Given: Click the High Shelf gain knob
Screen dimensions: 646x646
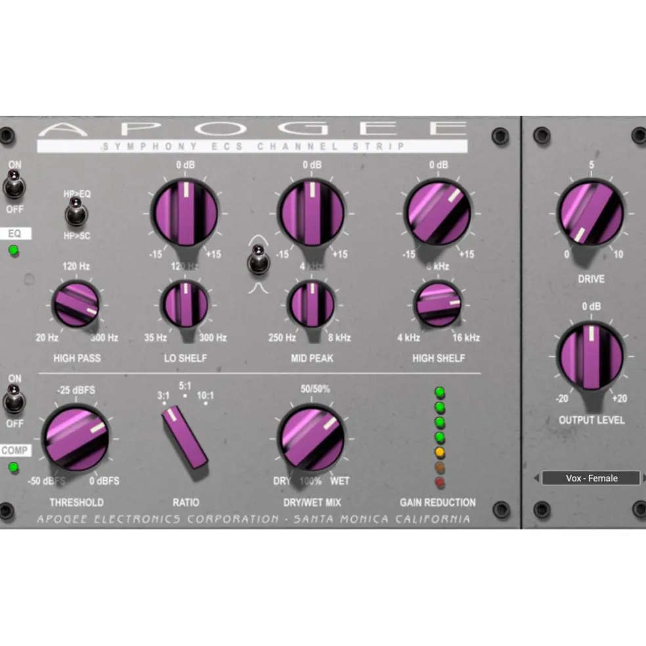Looking at the screenshot, I should (x=438, y=213).
